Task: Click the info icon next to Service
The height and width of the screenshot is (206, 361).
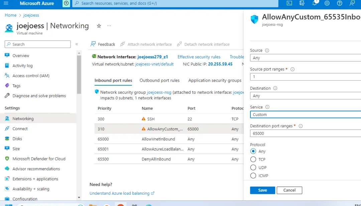Action: click(267, 107)
